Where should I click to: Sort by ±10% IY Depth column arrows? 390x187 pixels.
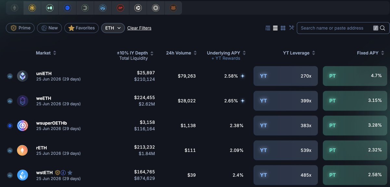point(152,53)
